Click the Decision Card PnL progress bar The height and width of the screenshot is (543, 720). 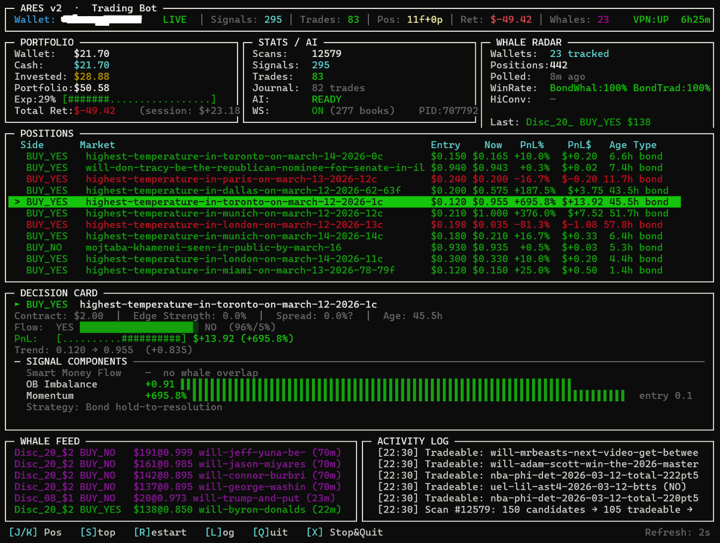point(121,339)
